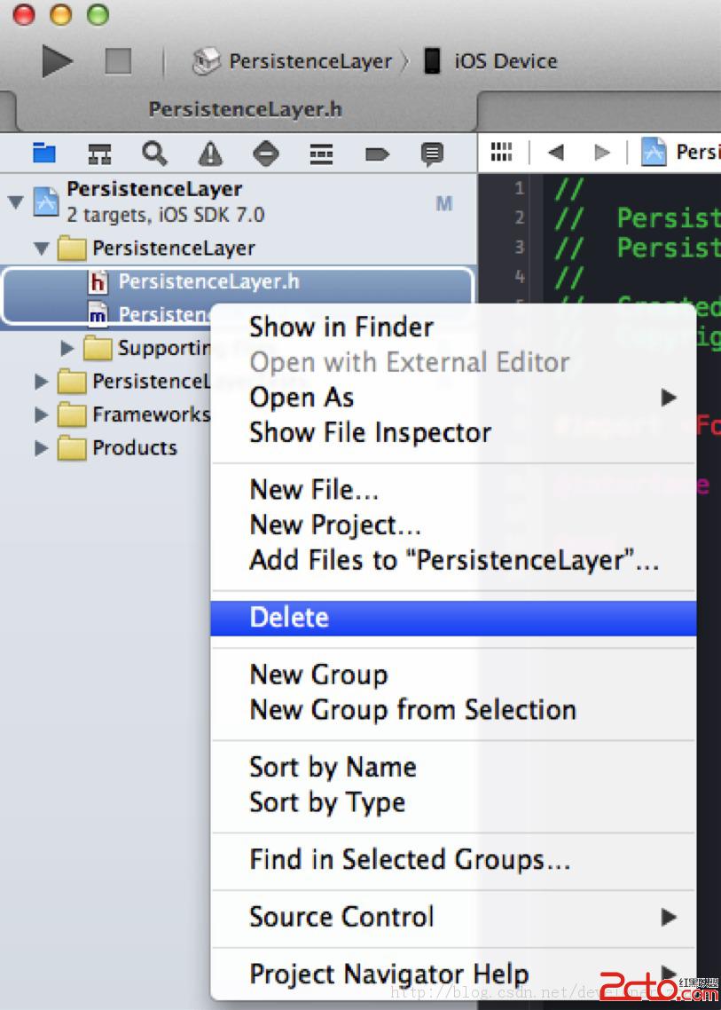
Task: Open the Breakpoint navigator
Action: [x=376, y=154]
